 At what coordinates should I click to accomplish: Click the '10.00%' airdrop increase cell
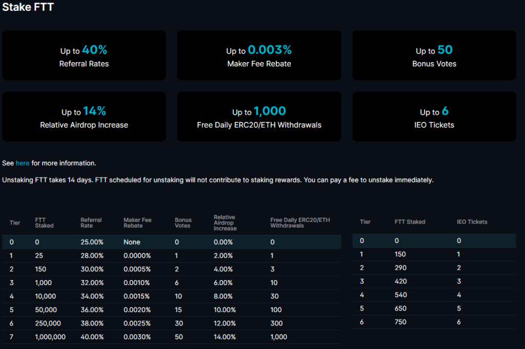tap(225, 310)
